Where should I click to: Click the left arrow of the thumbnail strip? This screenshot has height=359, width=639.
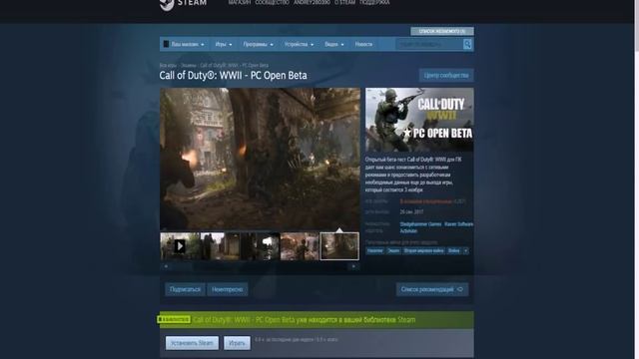[166, 266]
